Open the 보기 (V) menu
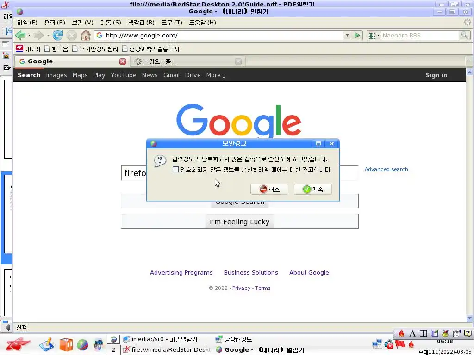This screenshot has width=474, height=355. pos(82,23)
